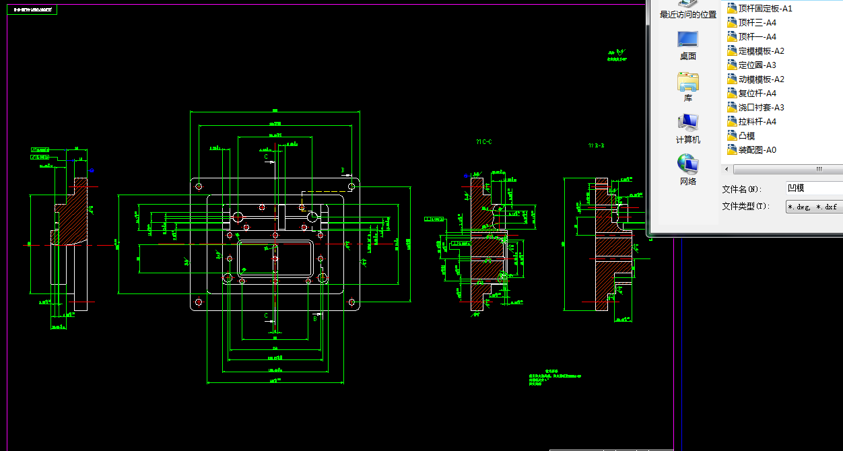The image size is (843, 451).
Task: Select the 动模模板-A2 file
Action: point(755,79)
